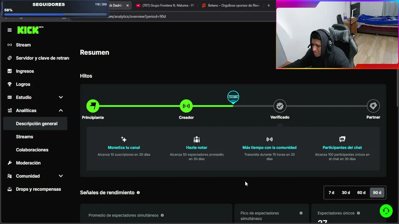The height and width of the screenshot is (224, 399).
Task: Click the Stream broadcast icon in the sidebar
Action: (x=10, y=45)
